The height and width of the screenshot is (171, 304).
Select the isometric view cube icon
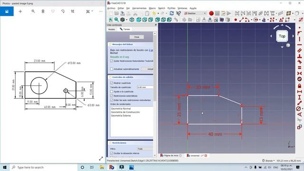(132, 19)
